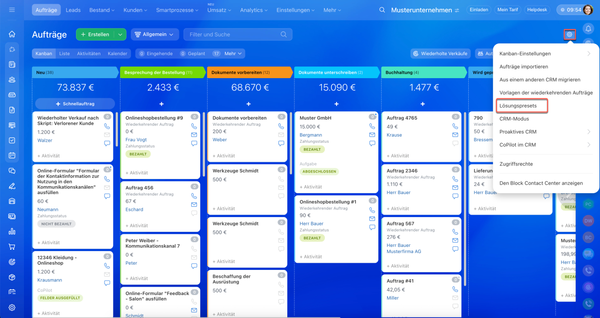Open the sidebar settings gear at bottom
Viewport: 600px width, 318px height.
click(x=12, y=307)
